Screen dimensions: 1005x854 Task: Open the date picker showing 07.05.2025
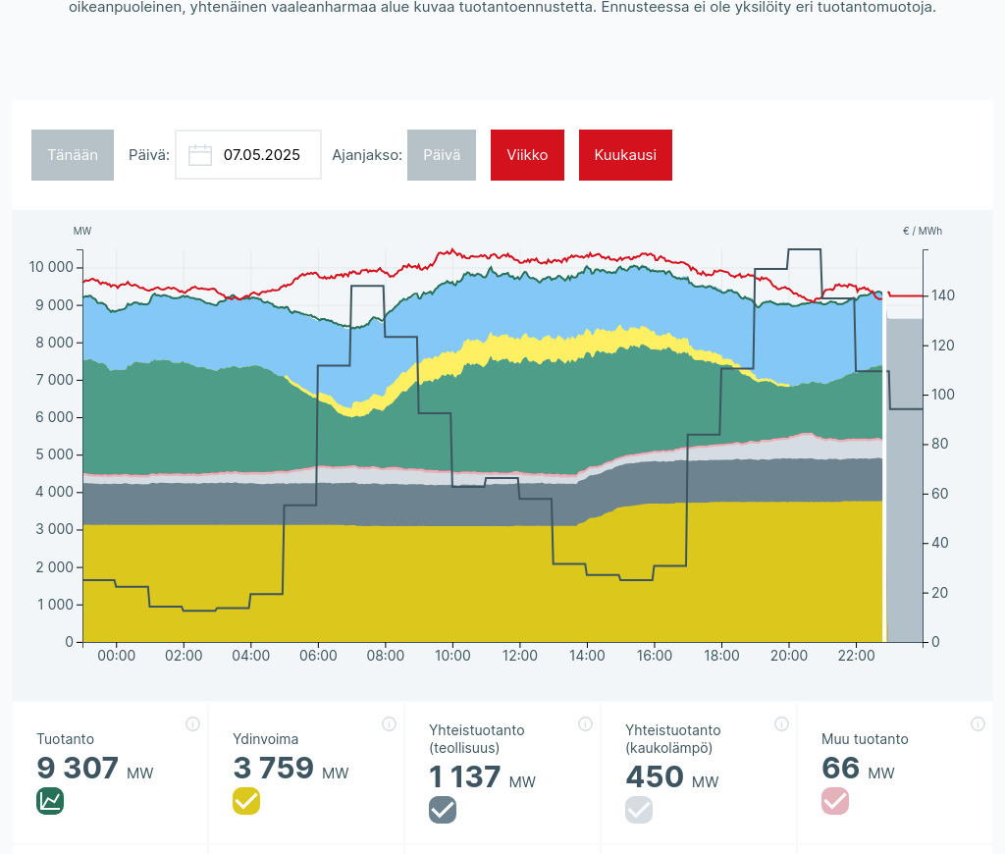(x=261, y=155)
